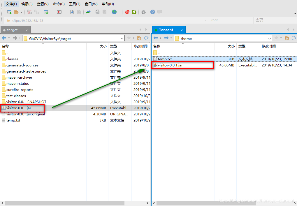
Task: Sort remote files by 名称 column
Action: click(x=183, y=46)
